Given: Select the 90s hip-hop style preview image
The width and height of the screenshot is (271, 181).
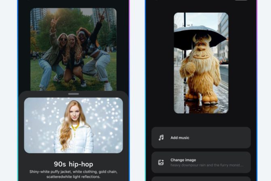Looking at the screenshot, I should pos(74,125).
